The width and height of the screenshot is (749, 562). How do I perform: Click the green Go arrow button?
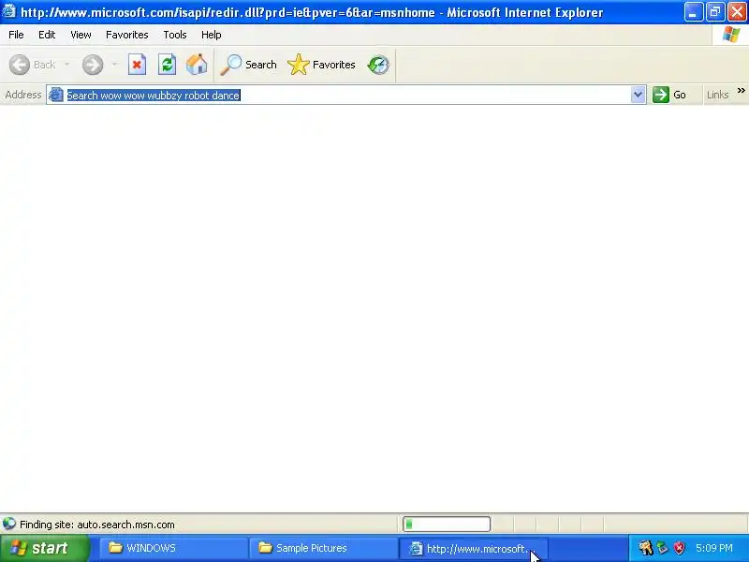661,95
